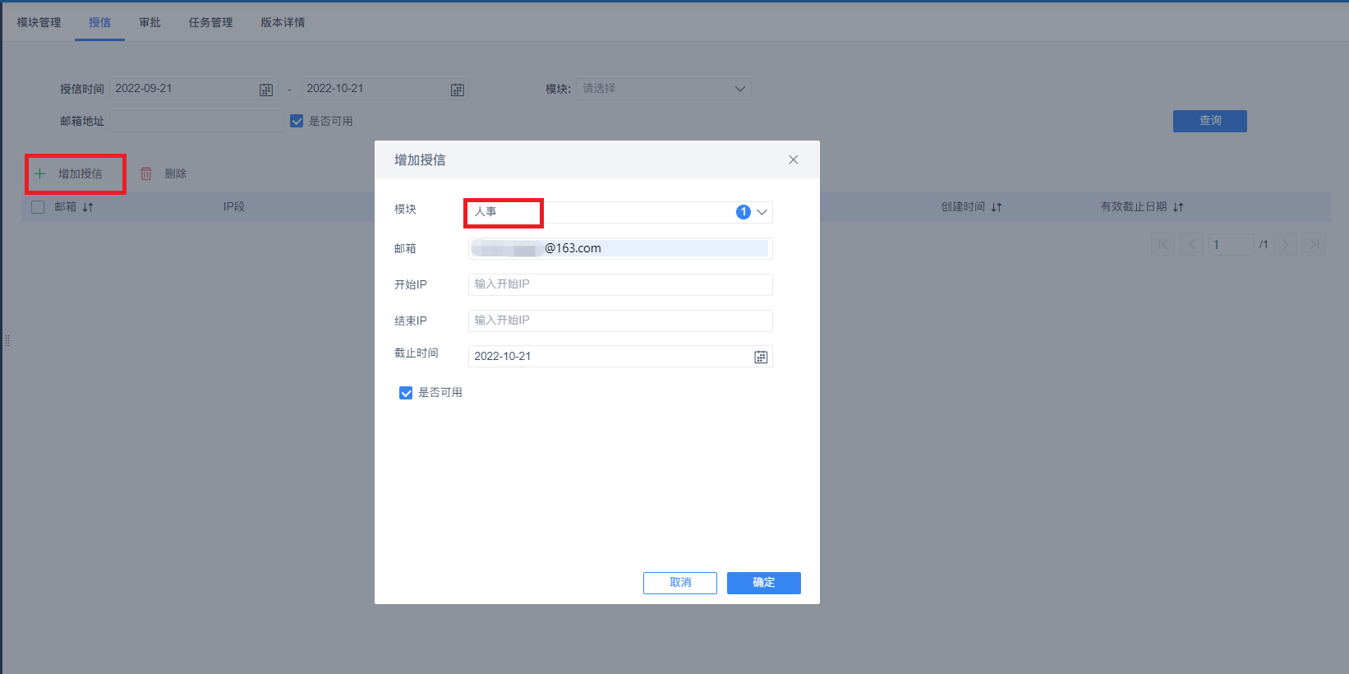Screen dimensions: 1349x674
Task: Sort table by 有效截止日期 column
Action: pos(1178,207)
